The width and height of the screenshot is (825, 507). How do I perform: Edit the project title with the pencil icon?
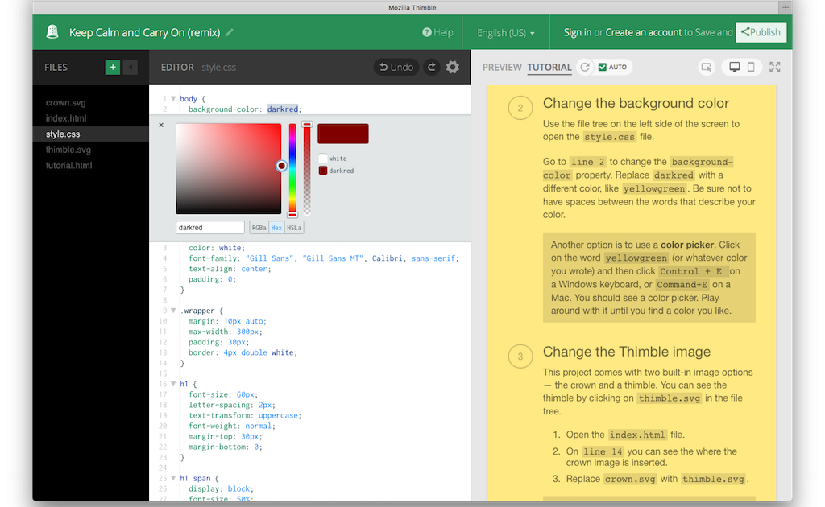[x=229, y=33]
